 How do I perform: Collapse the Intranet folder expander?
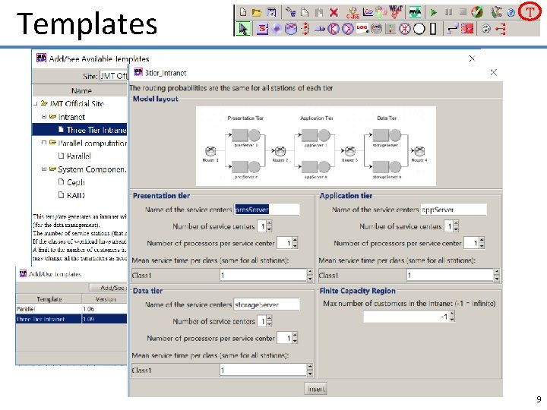pos(44,116)
